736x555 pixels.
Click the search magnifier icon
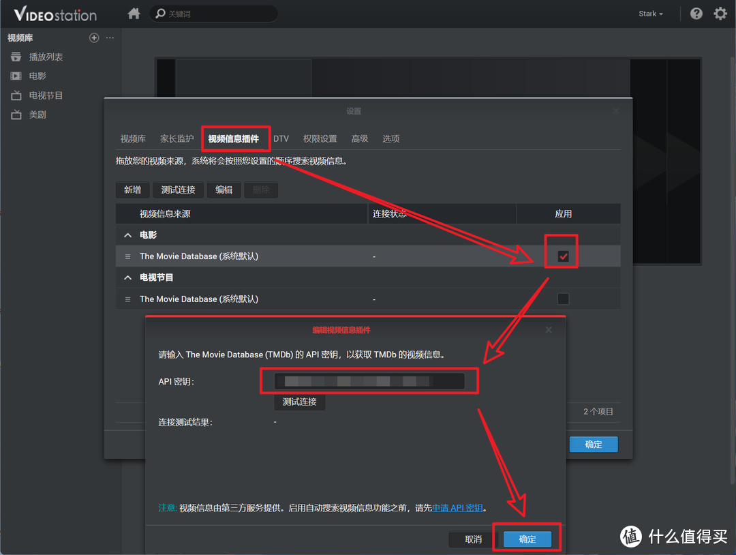click(161, 14)
